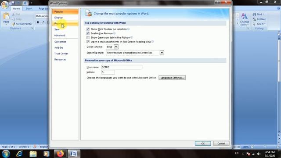Viewport: 281px width, 158px height.
Task: Activate the Format Painter tool
Action: coord(22,24)
